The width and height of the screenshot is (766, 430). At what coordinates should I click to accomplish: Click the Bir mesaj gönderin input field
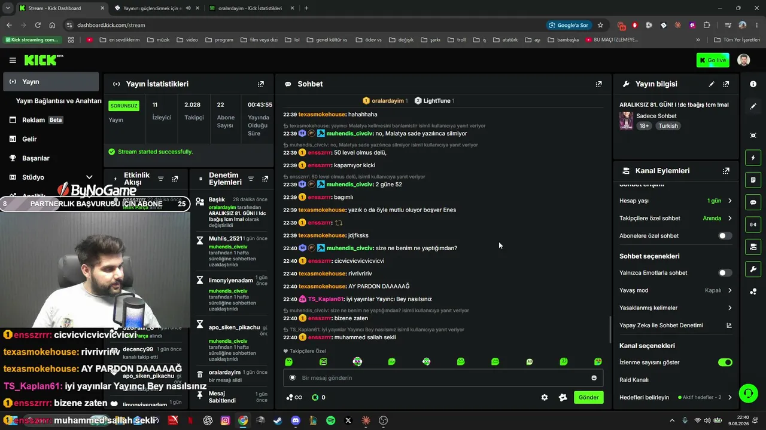click(443, 378)
